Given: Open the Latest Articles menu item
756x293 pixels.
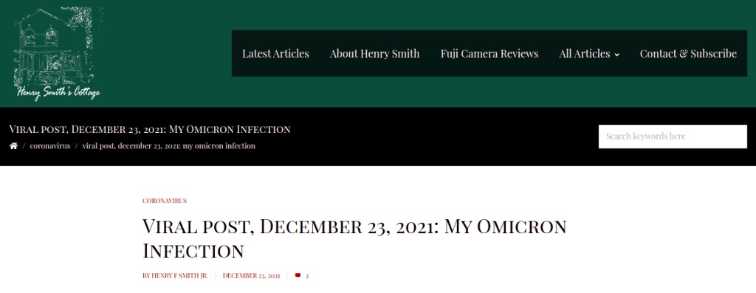Looking at the screenshot, I should click(x=275, y=53).
